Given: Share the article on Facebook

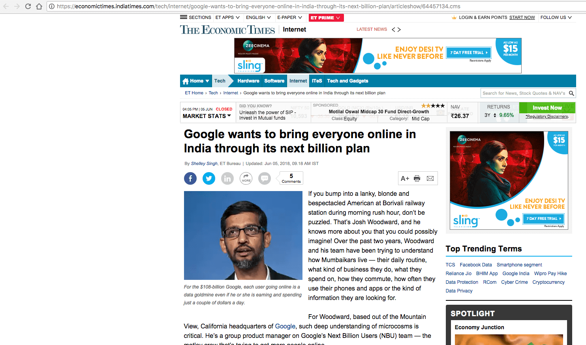Looking at the screenshot, I should (x=190, y=178).
